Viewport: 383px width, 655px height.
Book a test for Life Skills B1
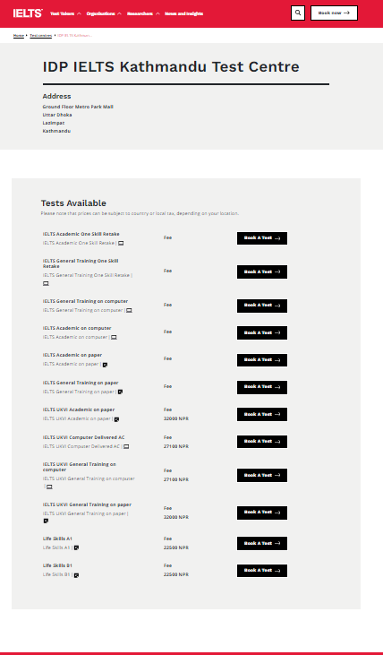(x=262, y=571)
